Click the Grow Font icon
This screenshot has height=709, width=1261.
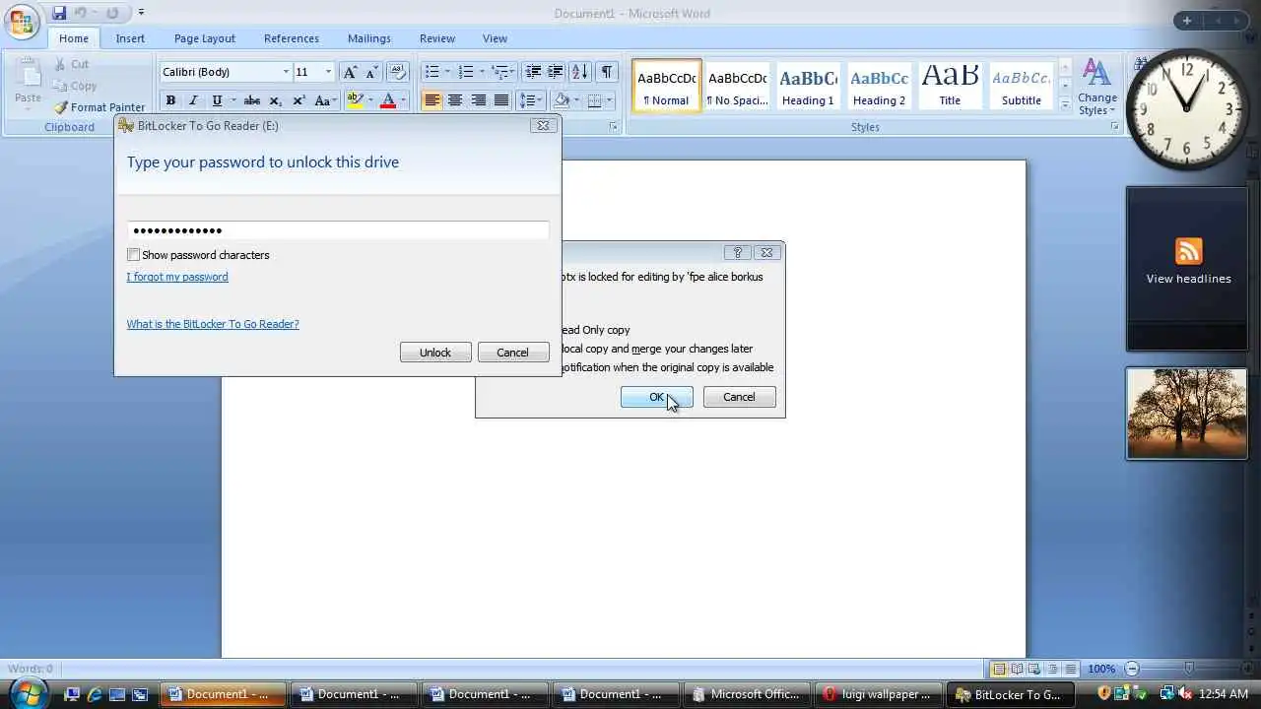coord(350,72)
